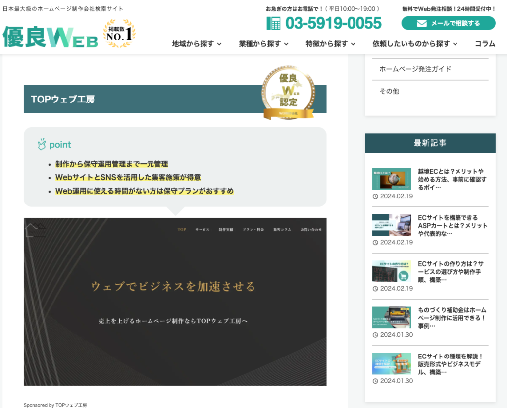
Task: Call the 03-5919-0055 phone number link
Action: [x=333, y=23]
